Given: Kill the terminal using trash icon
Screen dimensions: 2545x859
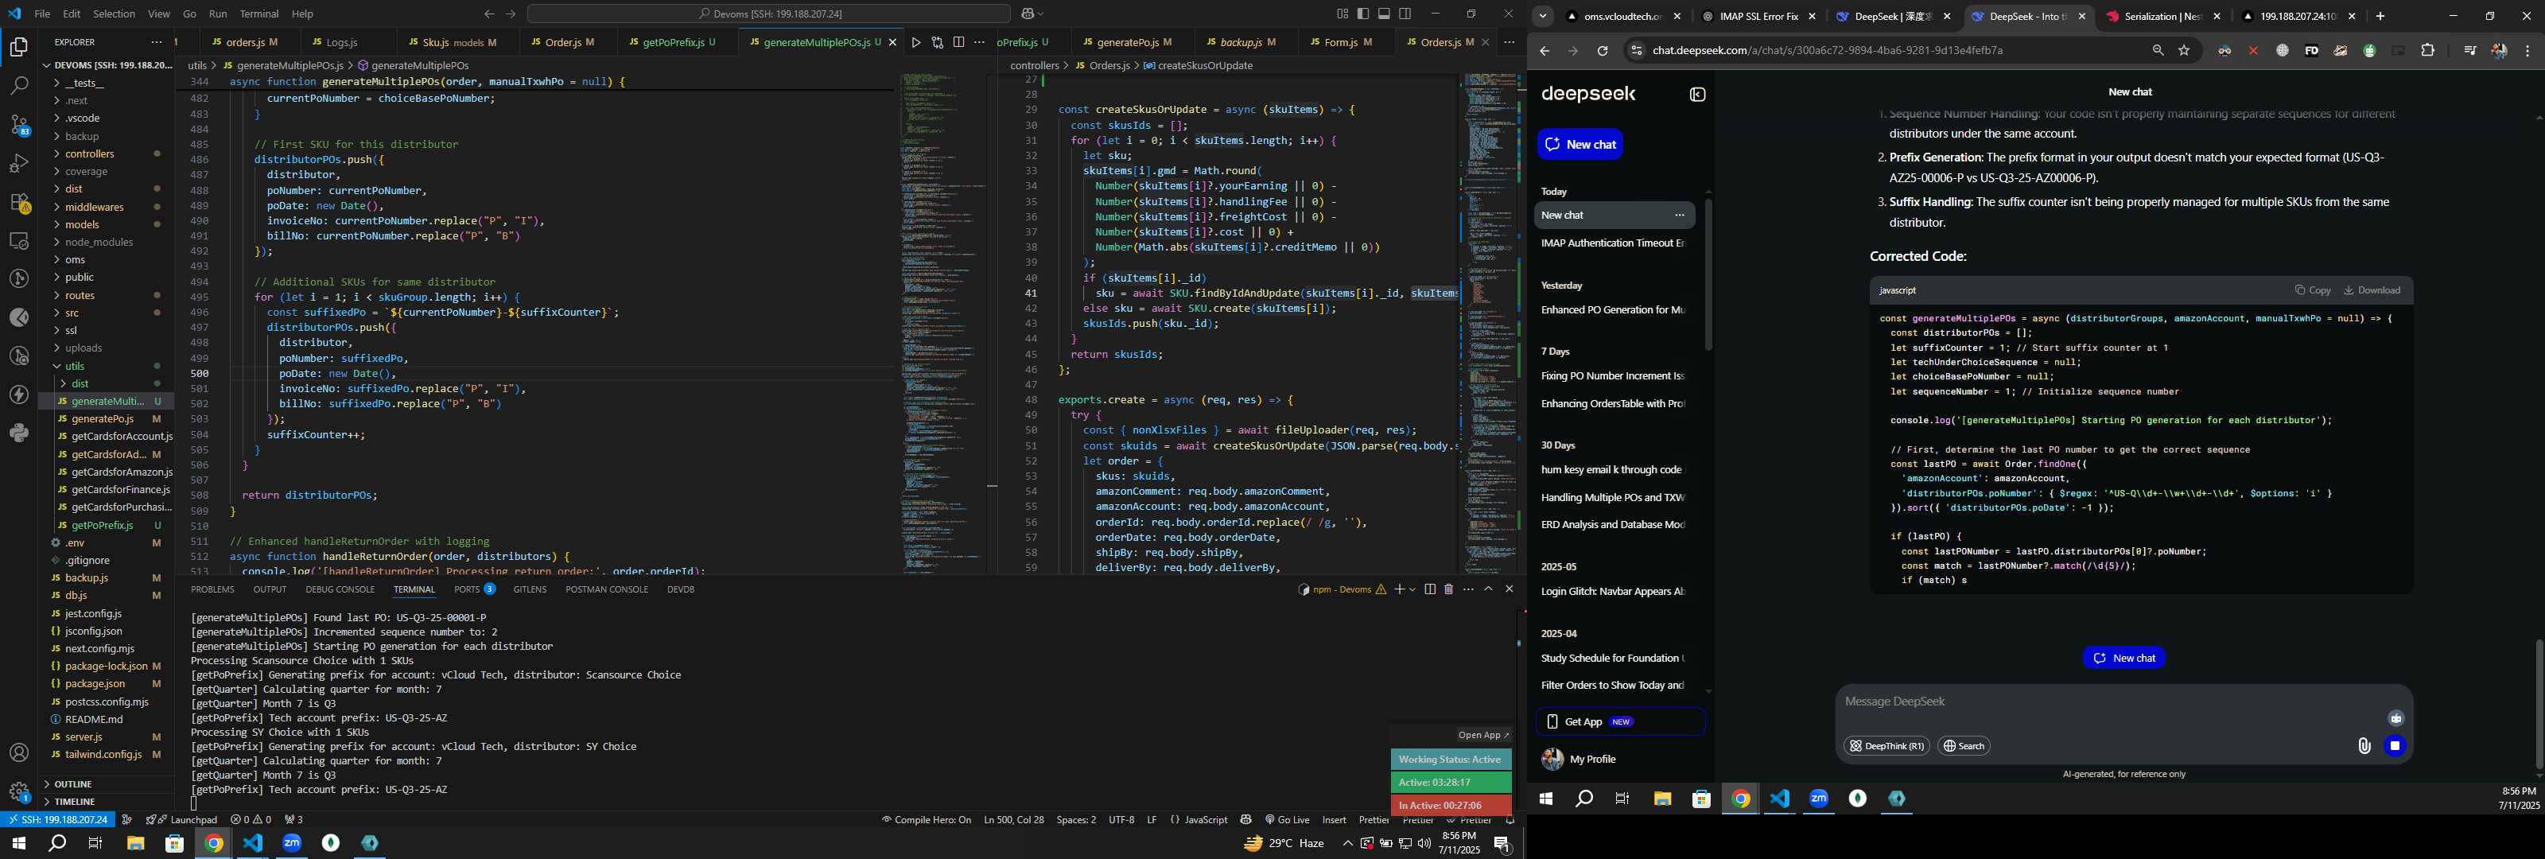Looking at the screenshot, I should pos(1448,589).
